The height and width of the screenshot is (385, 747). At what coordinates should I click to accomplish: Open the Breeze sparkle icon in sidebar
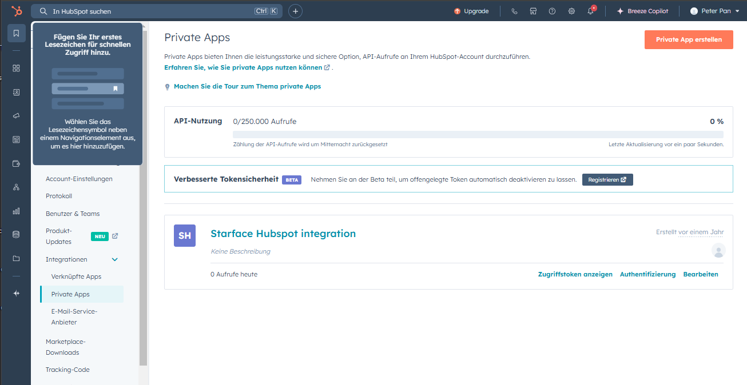16,293
